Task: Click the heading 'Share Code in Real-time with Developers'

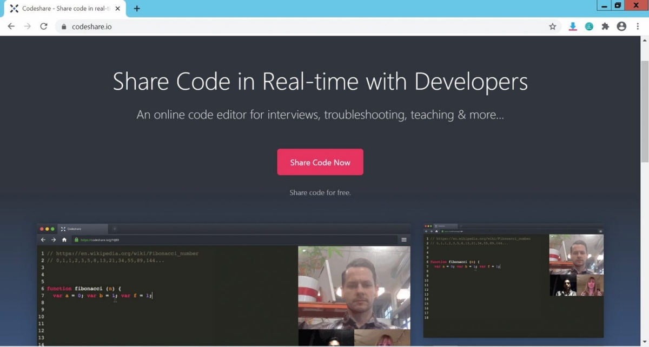Action: [x=320, y=82]
